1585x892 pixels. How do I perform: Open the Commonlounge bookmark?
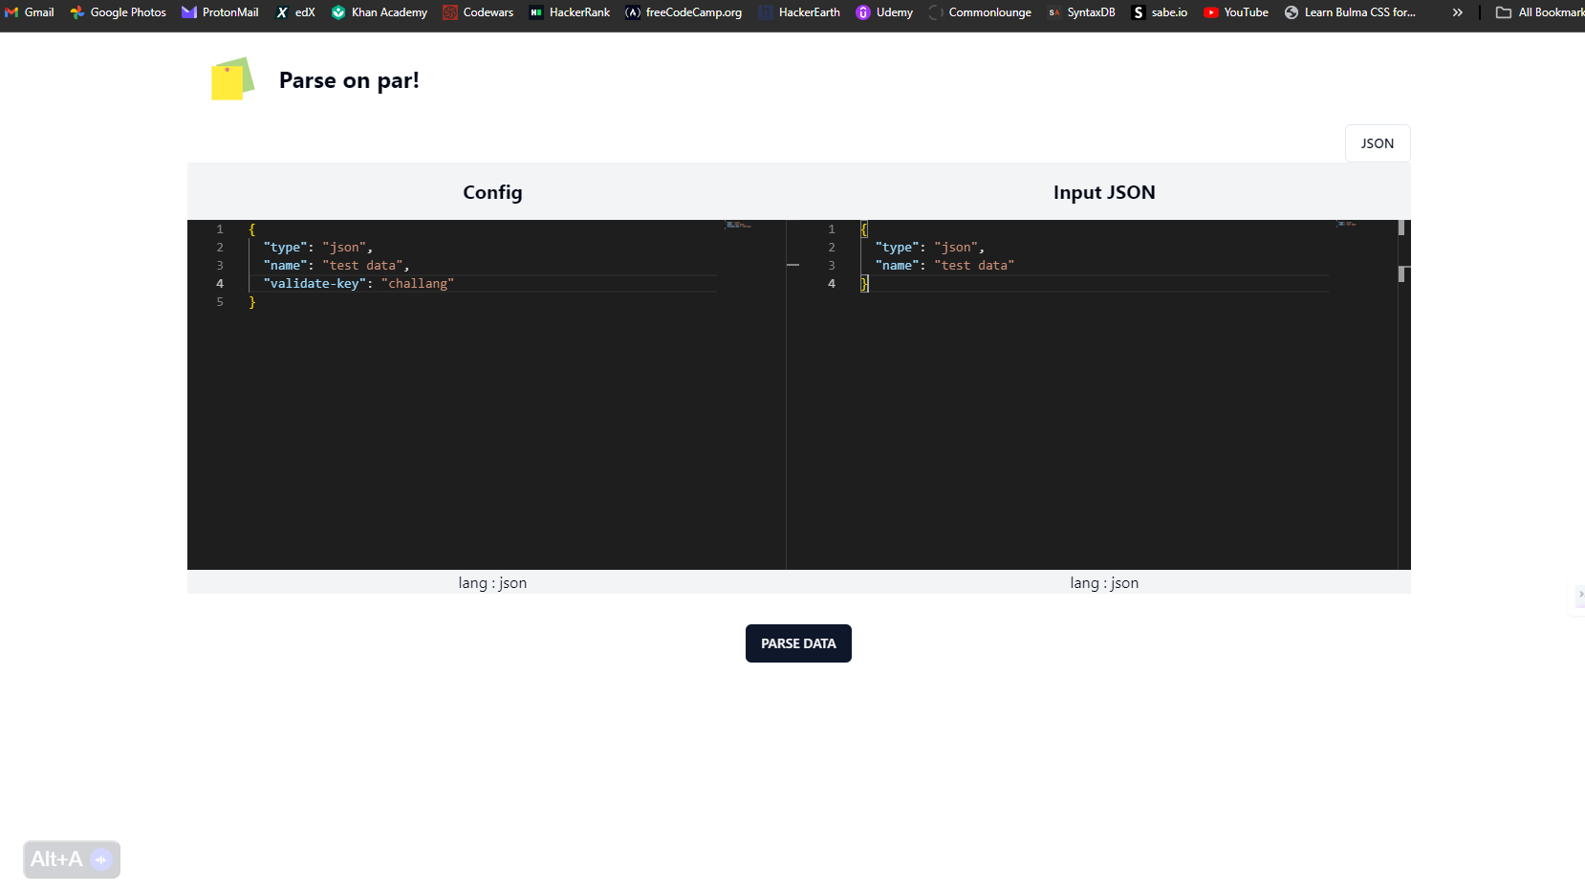click(x=980, y=12)
